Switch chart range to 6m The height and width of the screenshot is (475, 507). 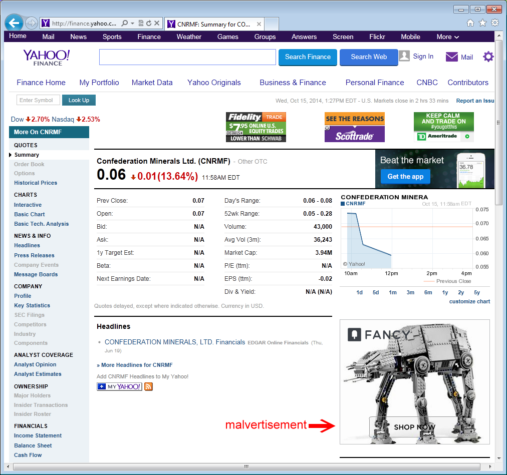pyautogui.click(x=428, y=292)
